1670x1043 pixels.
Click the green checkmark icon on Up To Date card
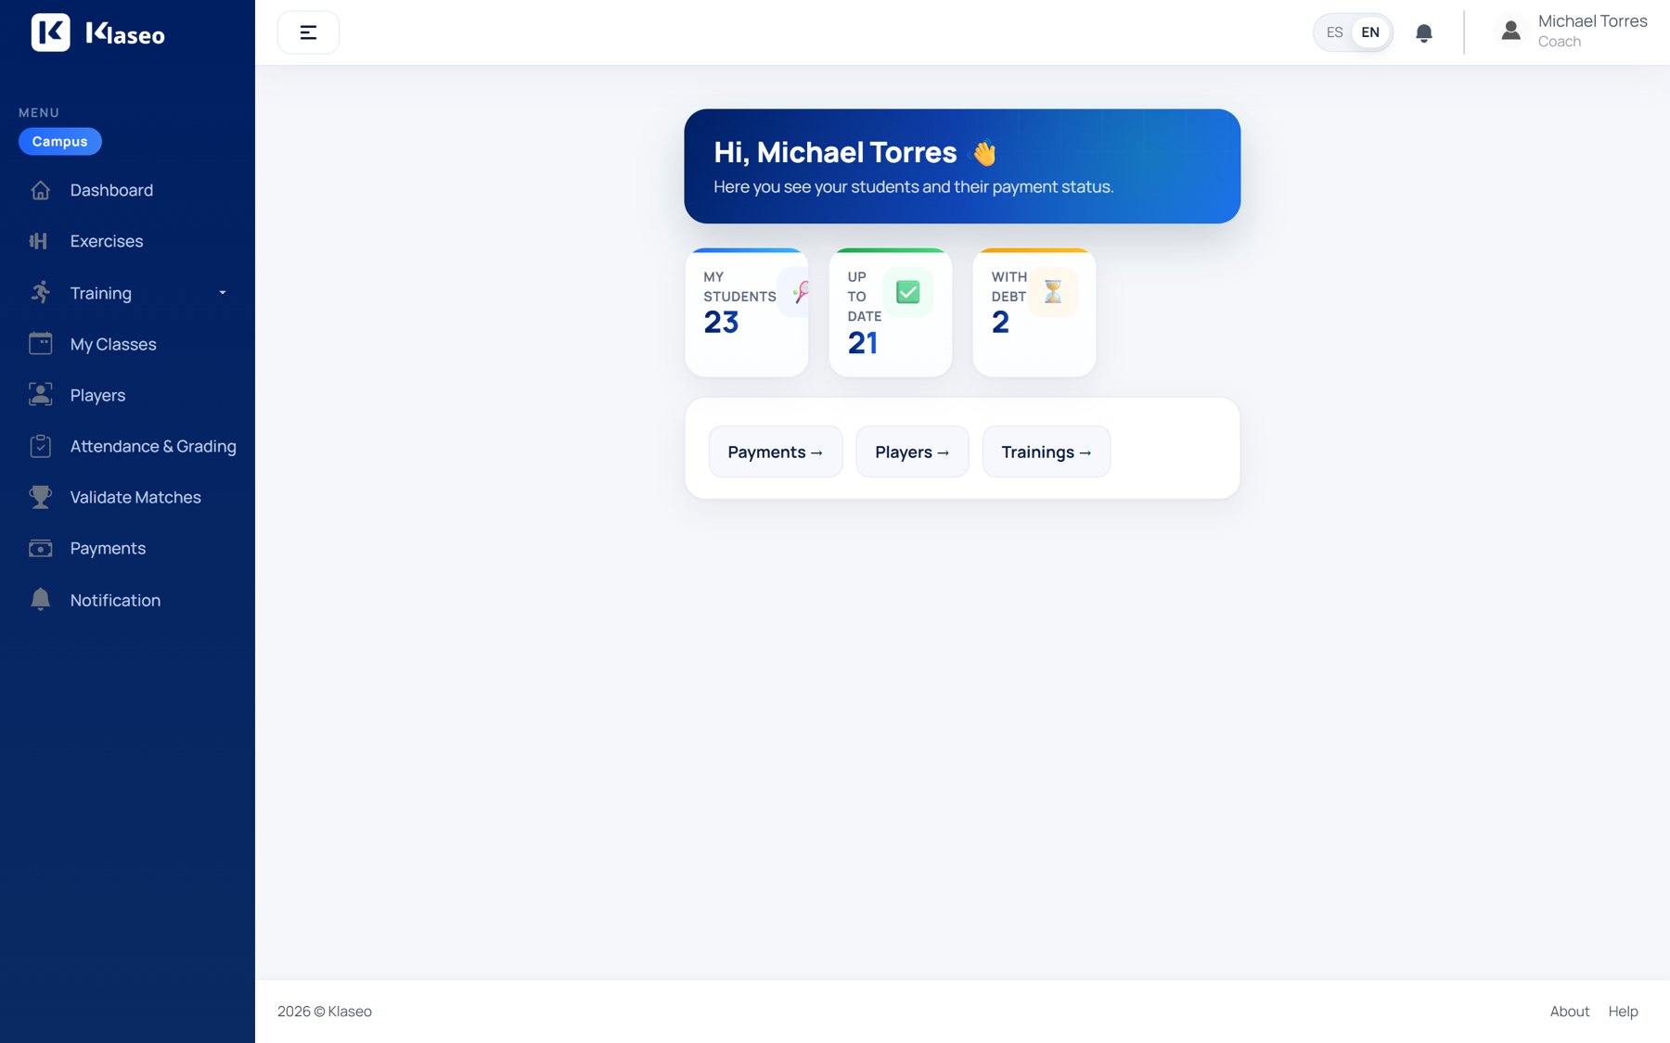coord(908,292)
